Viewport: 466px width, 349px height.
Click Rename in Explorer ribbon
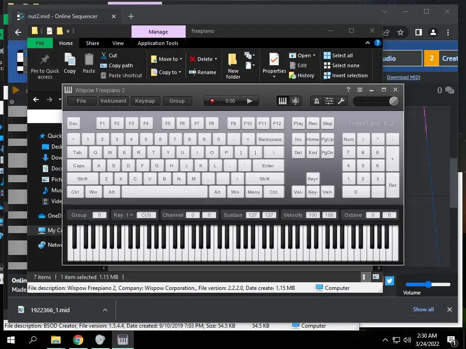point(203,72)
